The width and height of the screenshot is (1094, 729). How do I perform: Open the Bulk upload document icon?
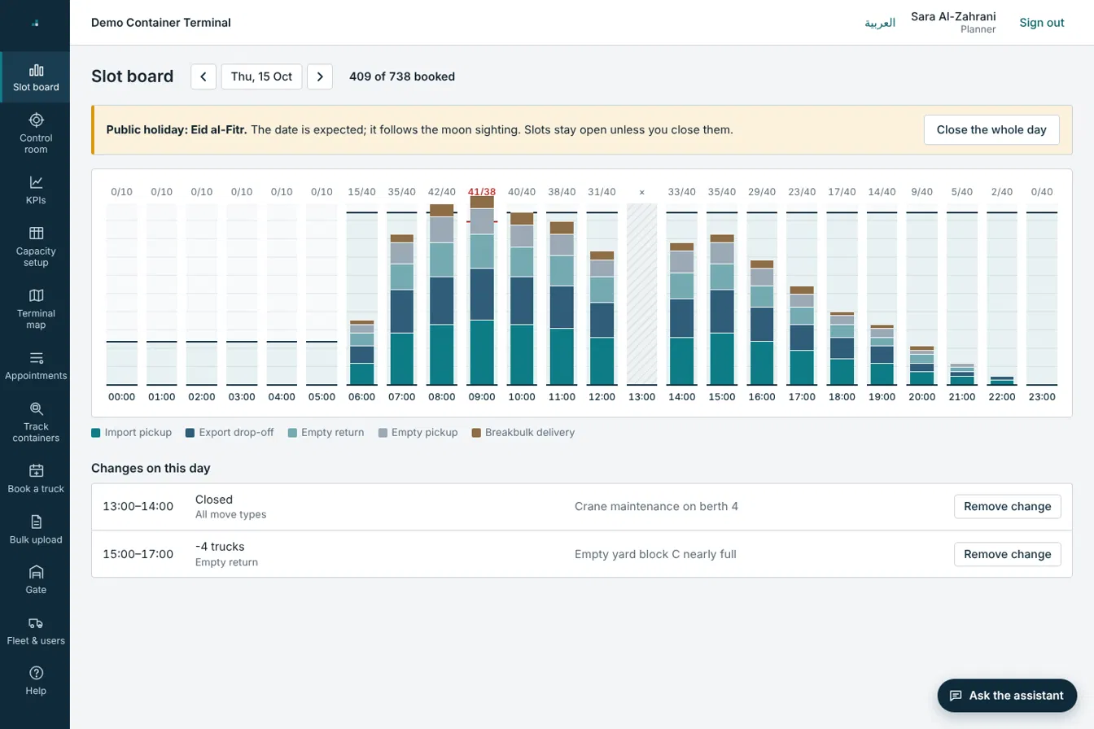point(36,522)
